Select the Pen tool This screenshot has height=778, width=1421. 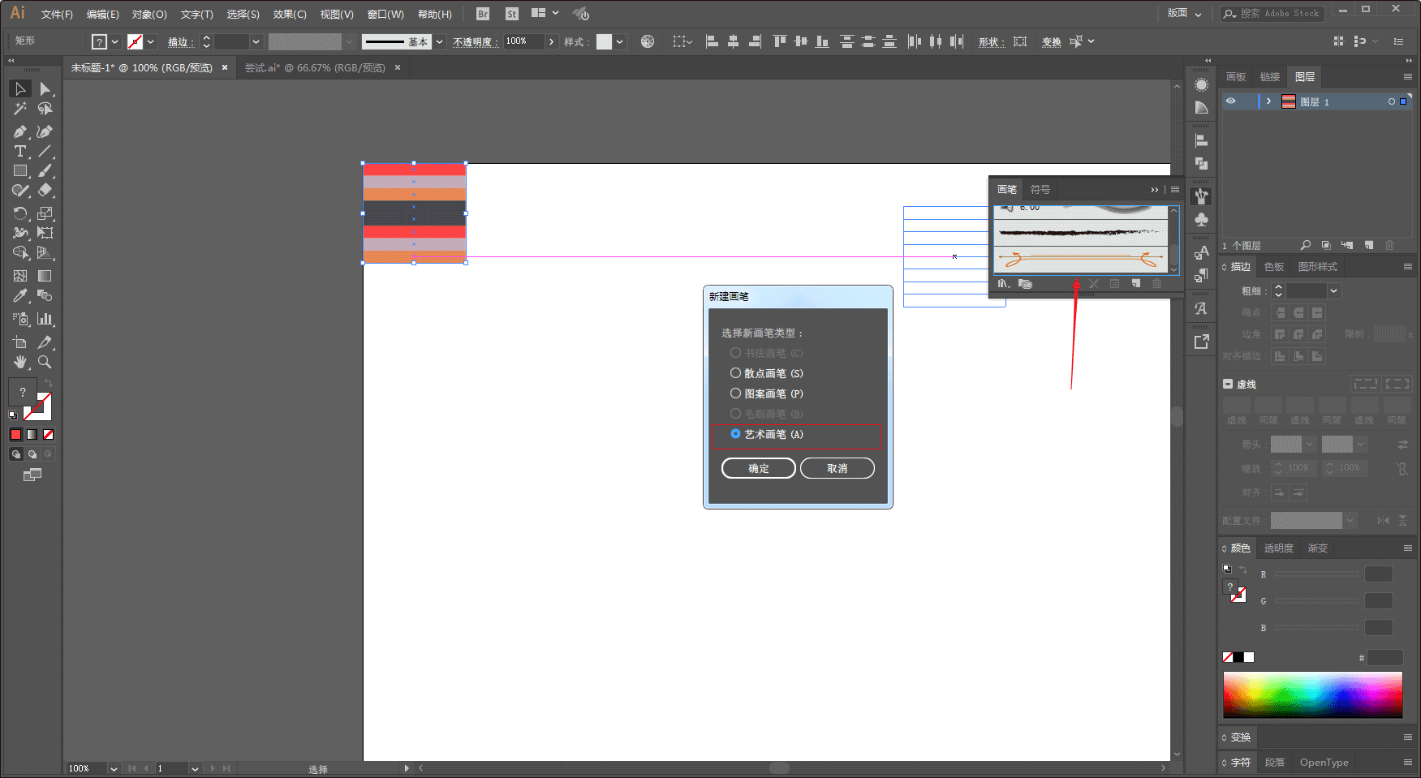[20, 131]
